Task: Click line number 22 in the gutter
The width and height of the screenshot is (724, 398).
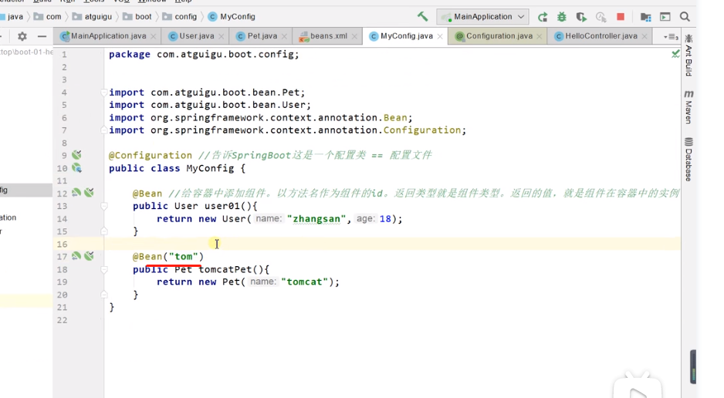Action: [x=62, y=320]
